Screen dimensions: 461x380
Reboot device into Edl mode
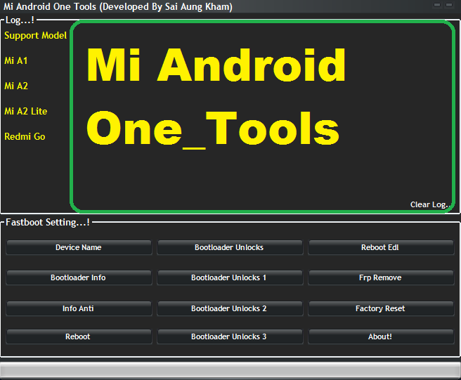[x=381, y=247]
